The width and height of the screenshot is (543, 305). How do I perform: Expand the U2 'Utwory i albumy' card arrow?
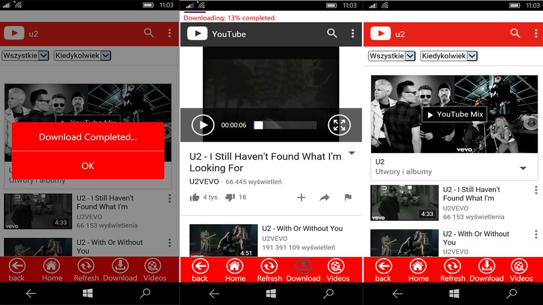[x=523, y=168]
